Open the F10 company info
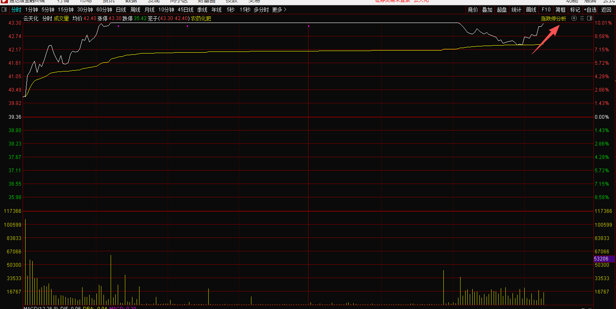 pyautogui.click(x=546, y=10)
